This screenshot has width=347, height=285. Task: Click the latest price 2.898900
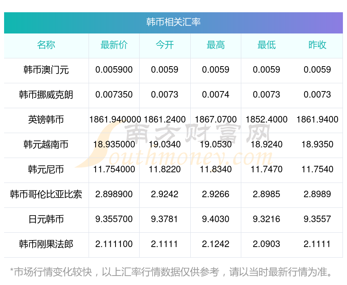click(114, 194)
